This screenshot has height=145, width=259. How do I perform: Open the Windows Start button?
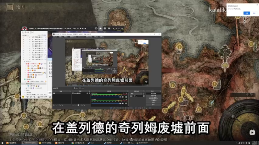pos(2,143)
